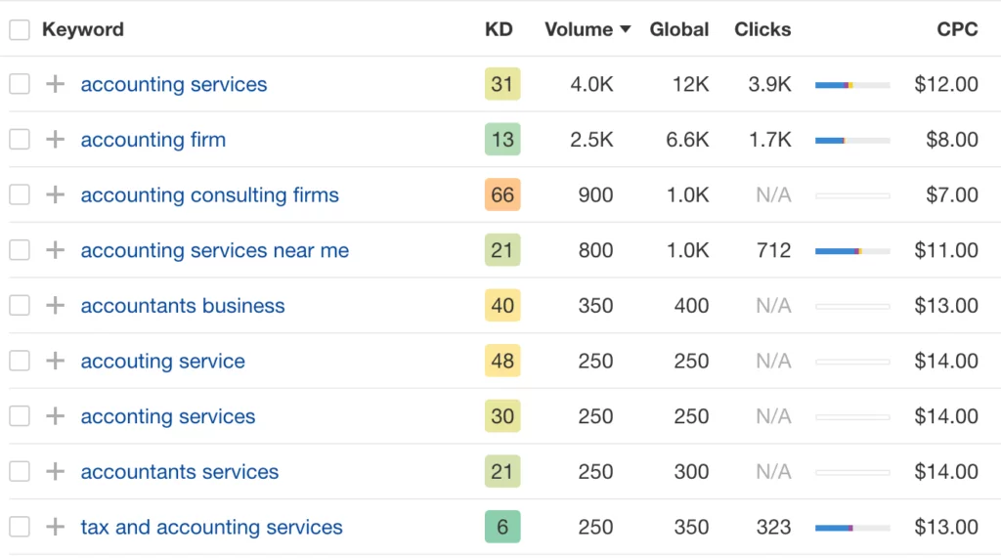Click plus icon next to 'acconting services'
This screenshot has width=1001, height=558.
coord(56,416)
